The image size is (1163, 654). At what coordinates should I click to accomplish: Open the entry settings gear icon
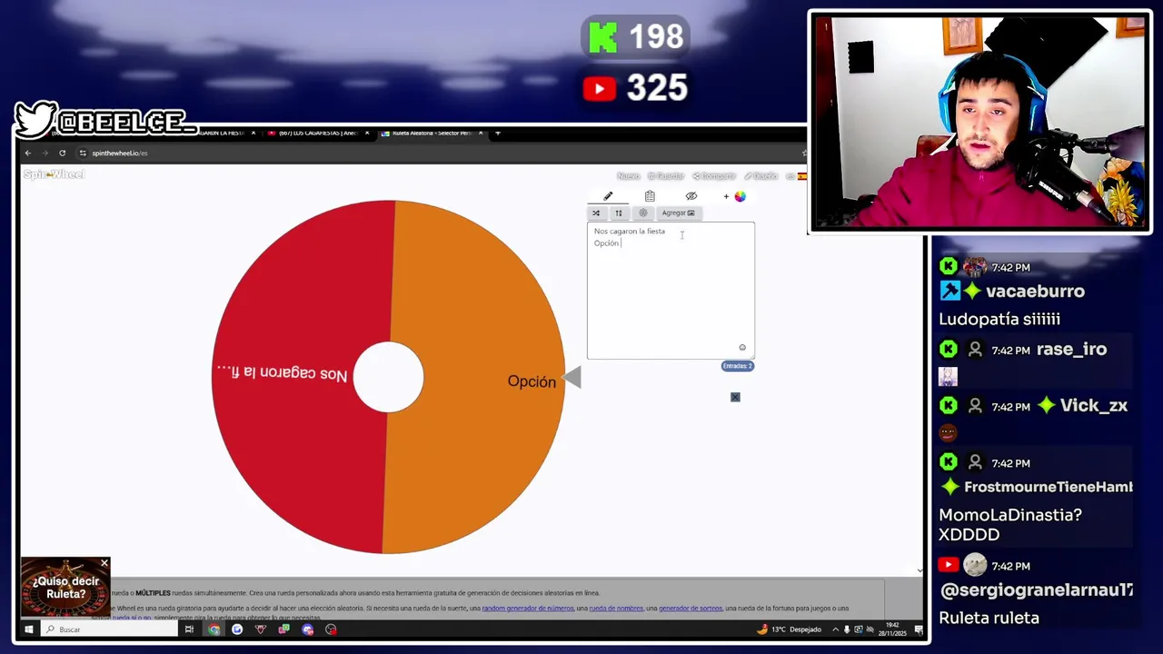click(642, 213)
